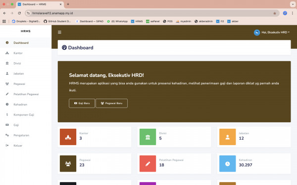Open the Komponen Gaji menu item
The height and width of the screenshot is (185, 297).
(x=26, y=114)
